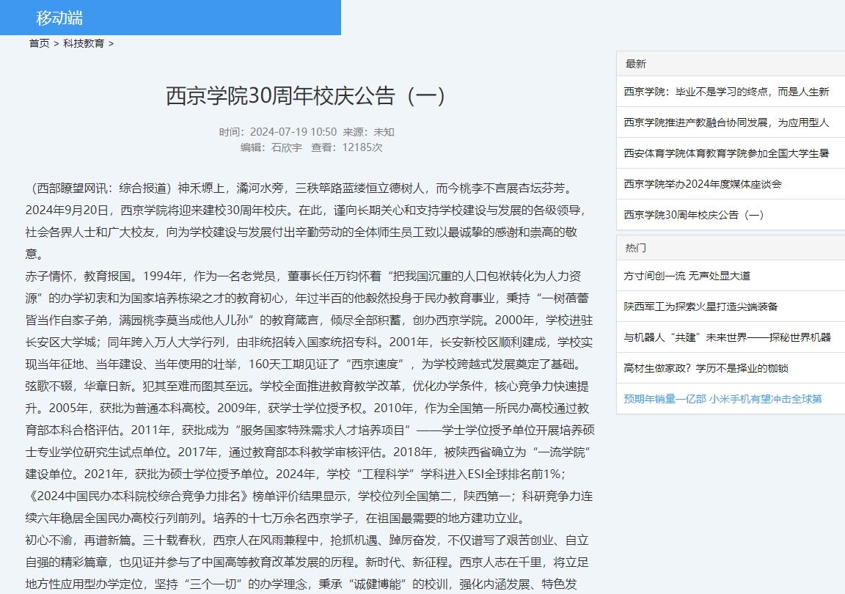The image size is (845, 594).
Task: Open the 热门 section header
Action: coord(636,248)
